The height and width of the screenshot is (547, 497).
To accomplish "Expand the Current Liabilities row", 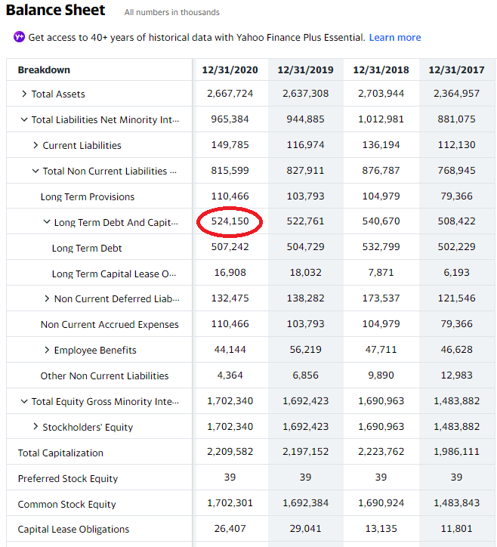I will pos(35,145).
